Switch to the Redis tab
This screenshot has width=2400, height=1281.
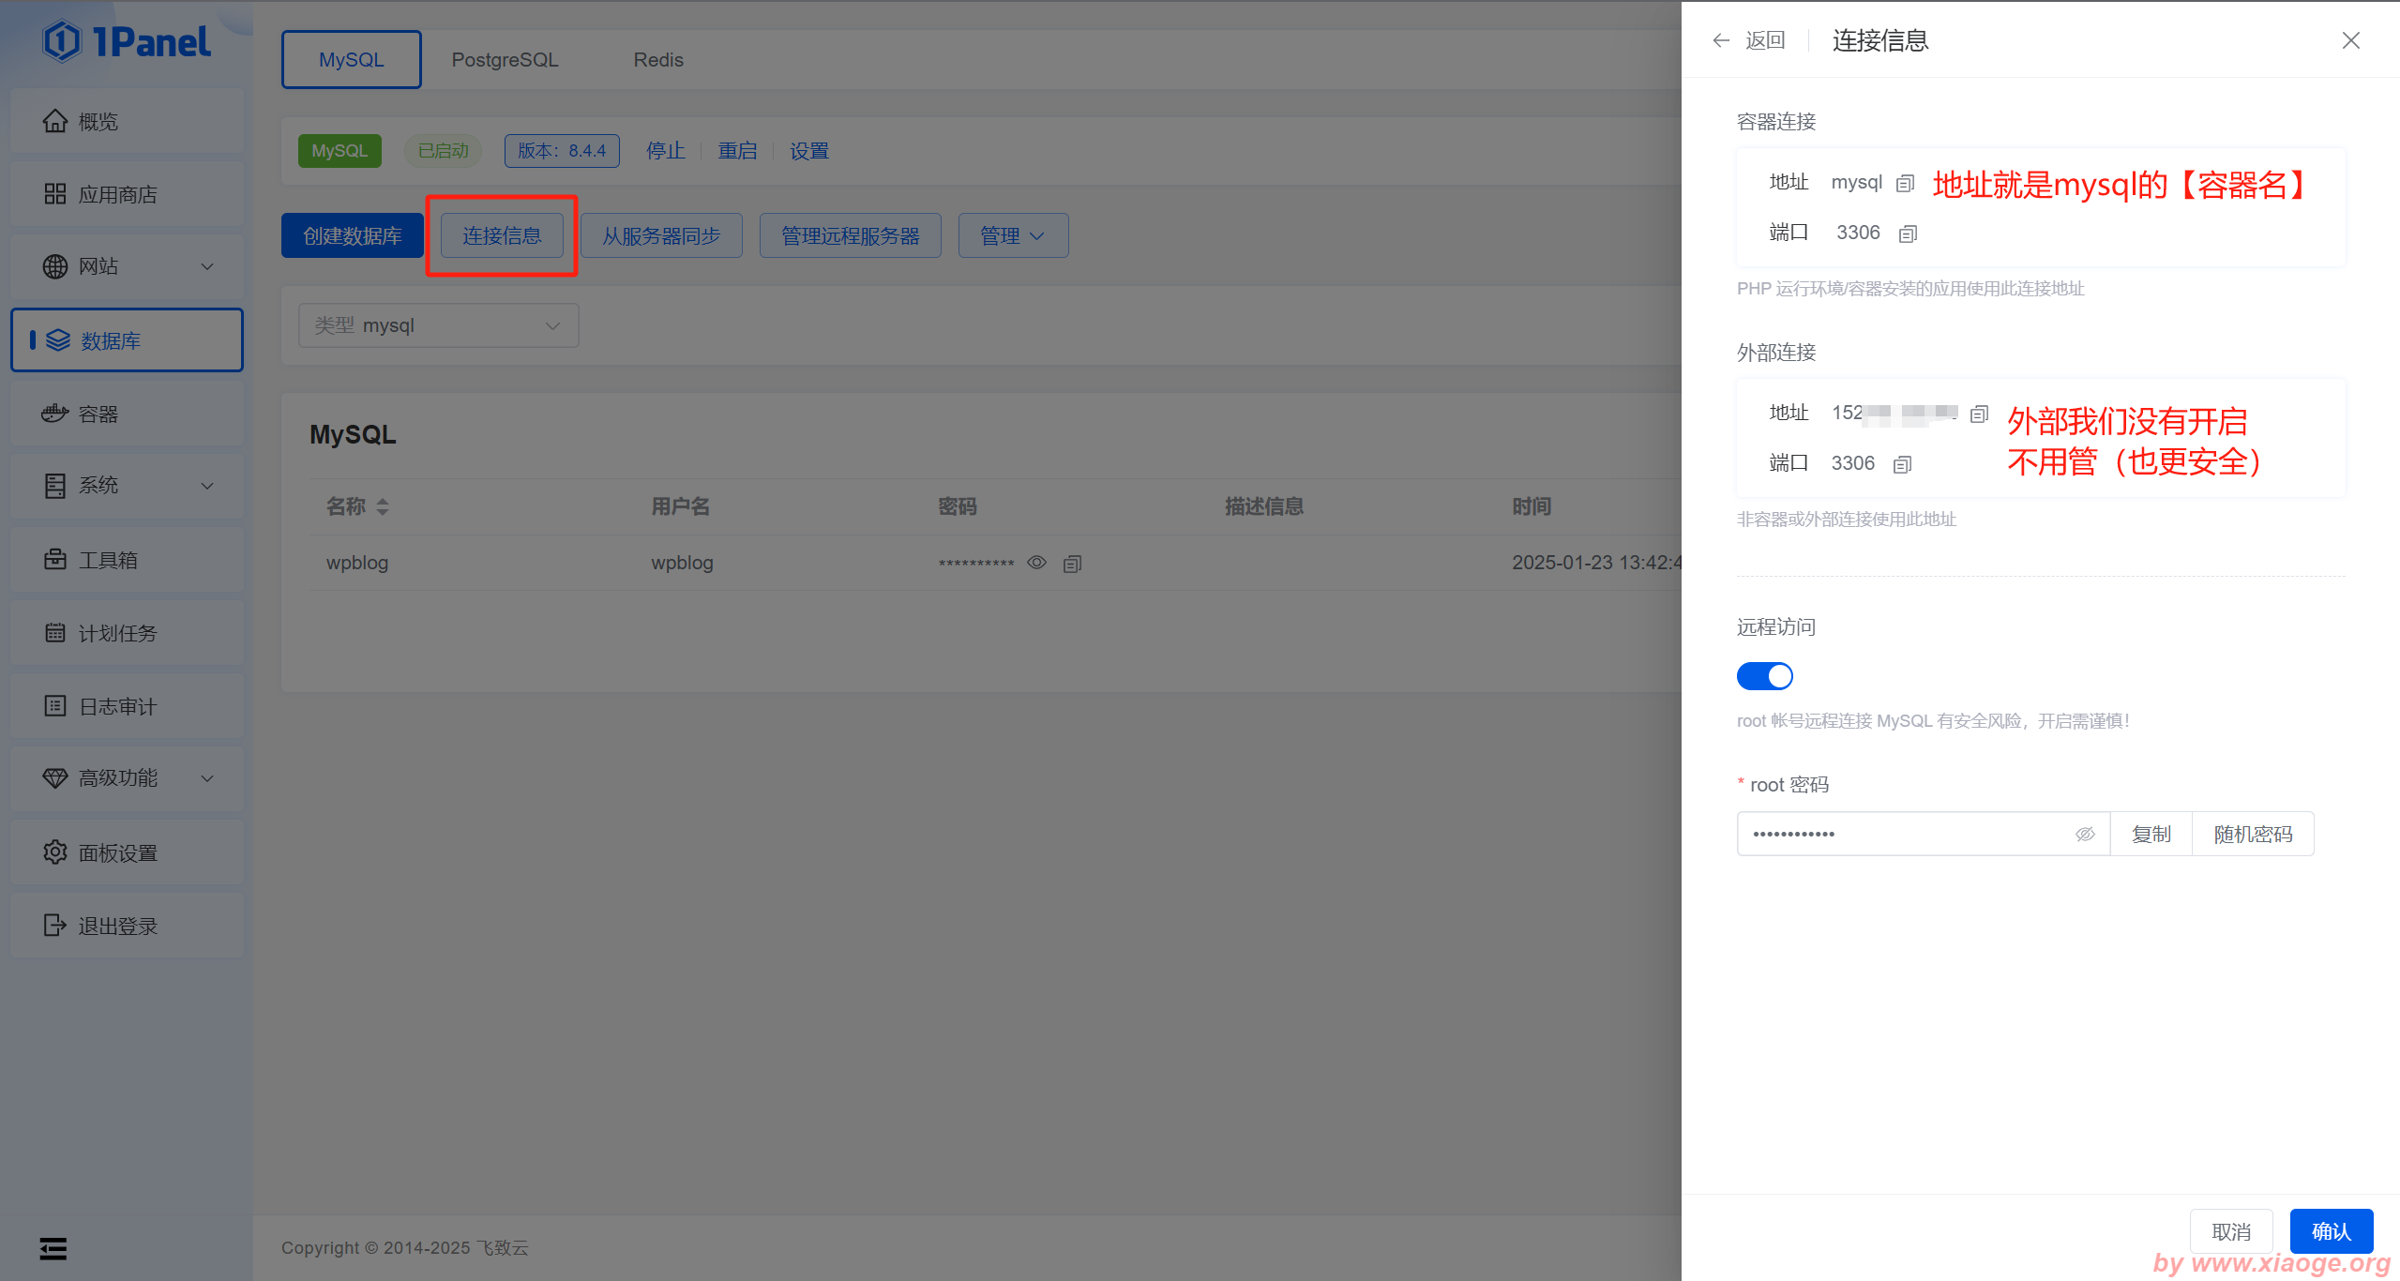point(657,60)
